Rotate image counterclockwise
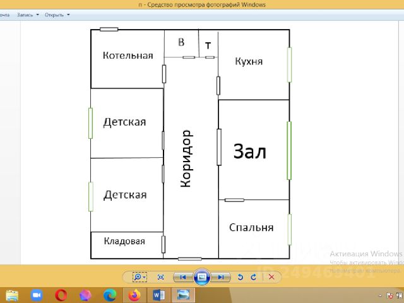The image size is (404, 303). tap(240, 276)
